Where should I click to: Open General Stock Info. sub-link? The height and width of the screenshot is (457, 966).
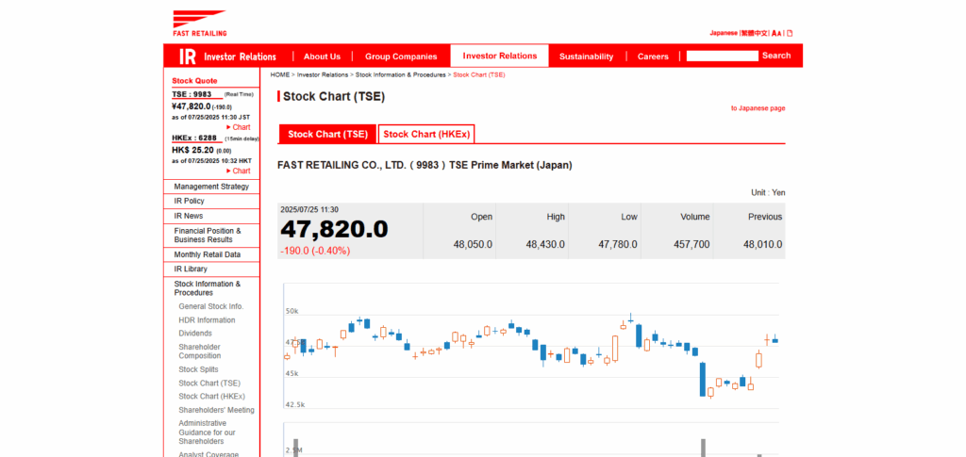(211, 306)
